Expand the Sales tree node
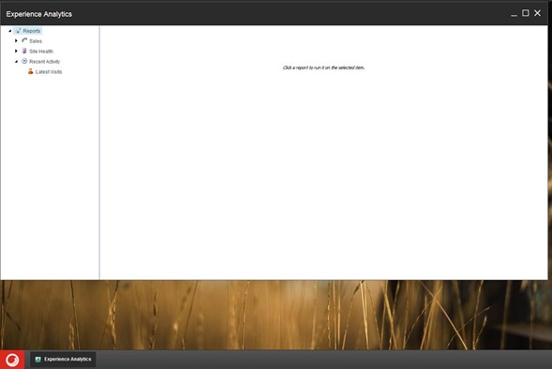552x369 pixels. click(x=16, y=41)
